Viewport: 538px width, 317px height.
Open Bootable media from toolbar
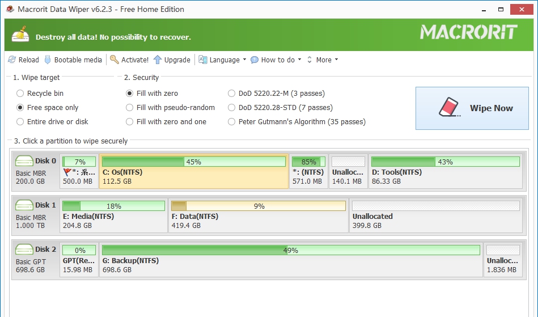[78, 60]
